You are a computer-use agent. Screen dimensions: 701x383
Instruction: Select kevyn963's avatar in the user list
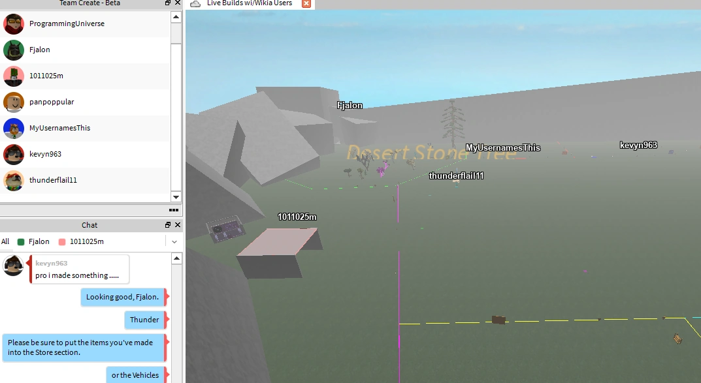(14, 155)
